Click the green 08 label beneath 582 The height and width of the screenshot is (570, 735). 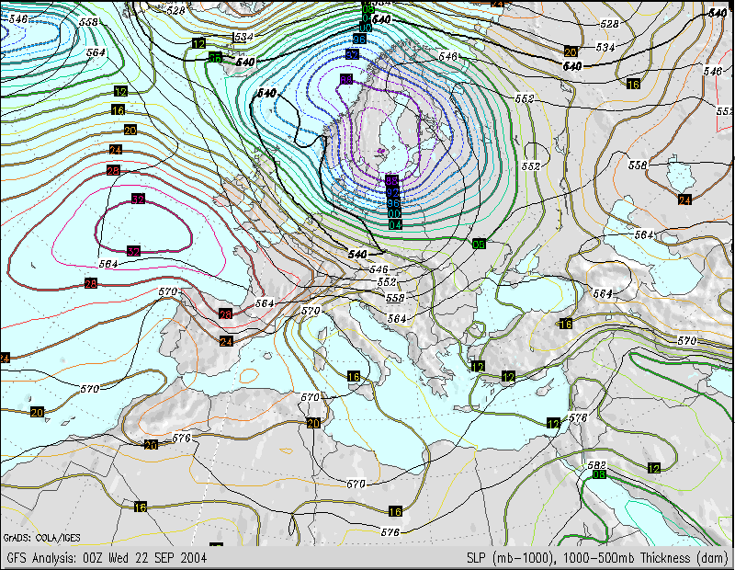point(599,474)
